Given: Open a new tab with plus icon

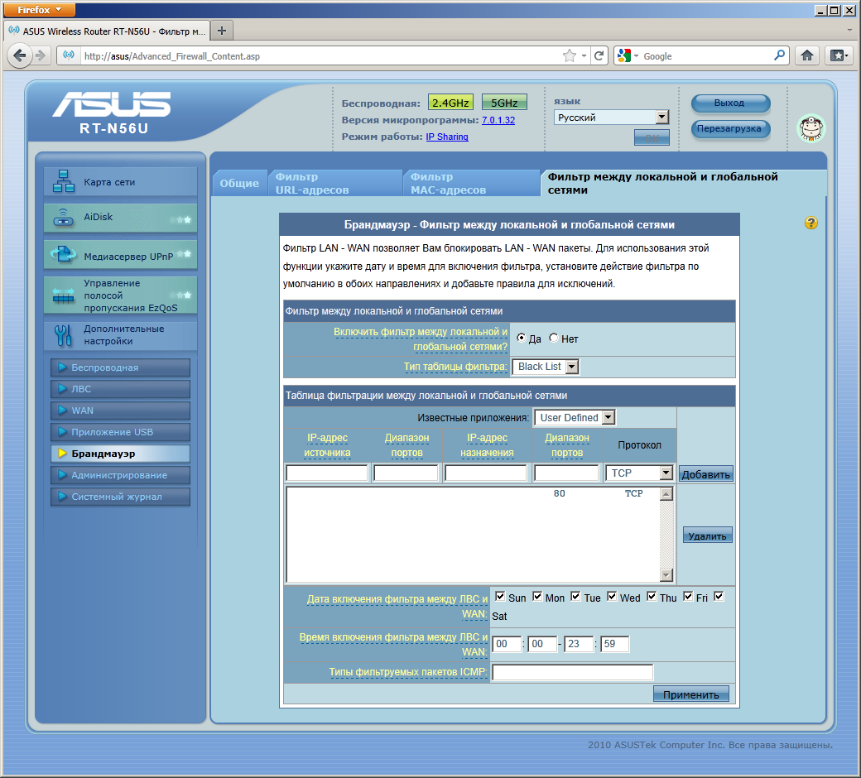Looking at the screenshot, I should [222, 31].
